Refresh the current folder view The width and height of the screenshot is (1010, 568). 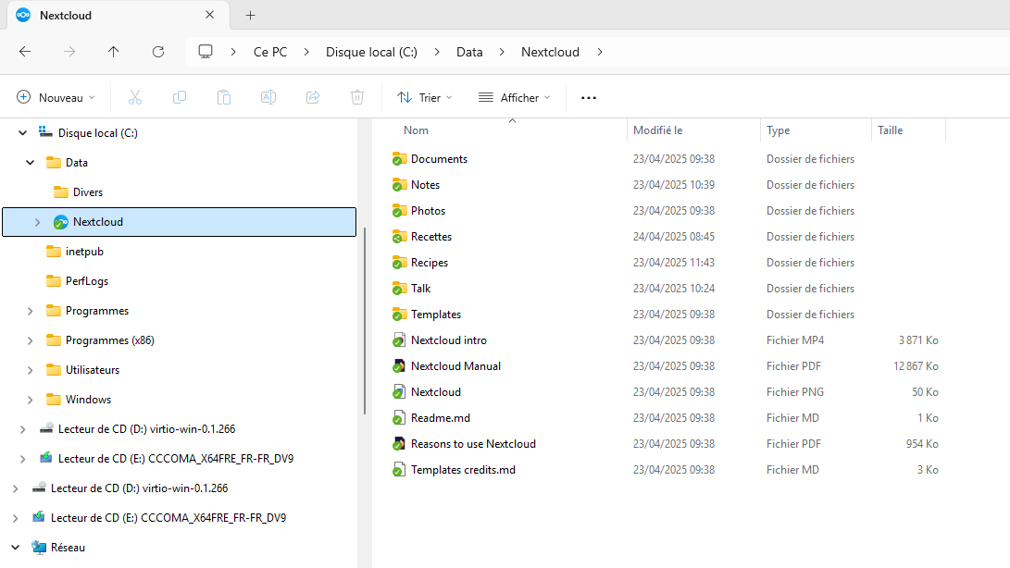158,52
